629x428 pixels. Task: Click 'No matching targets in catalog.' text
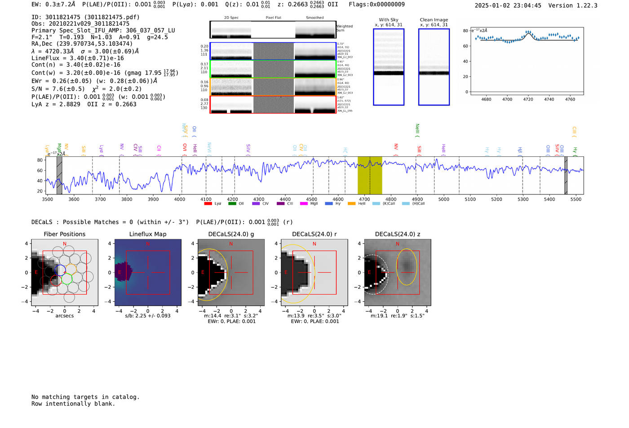click(85, 397)
